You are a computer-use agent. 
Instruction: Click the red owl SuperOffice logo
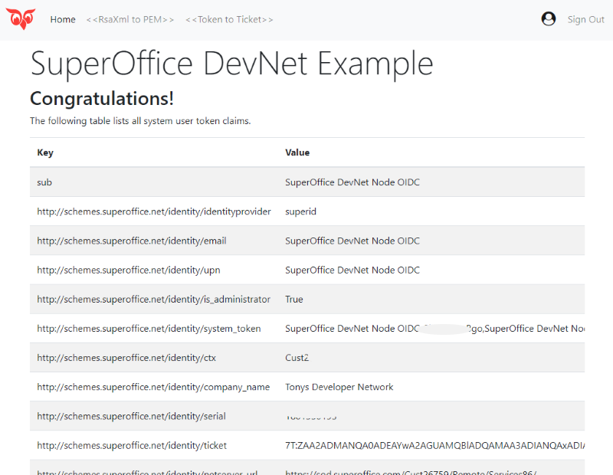(x=21, y=18)
